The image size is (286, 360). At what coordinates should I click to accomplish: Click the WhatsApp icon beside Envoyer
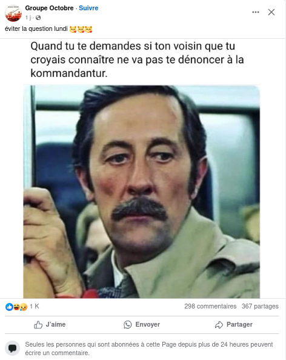(128, 325)
